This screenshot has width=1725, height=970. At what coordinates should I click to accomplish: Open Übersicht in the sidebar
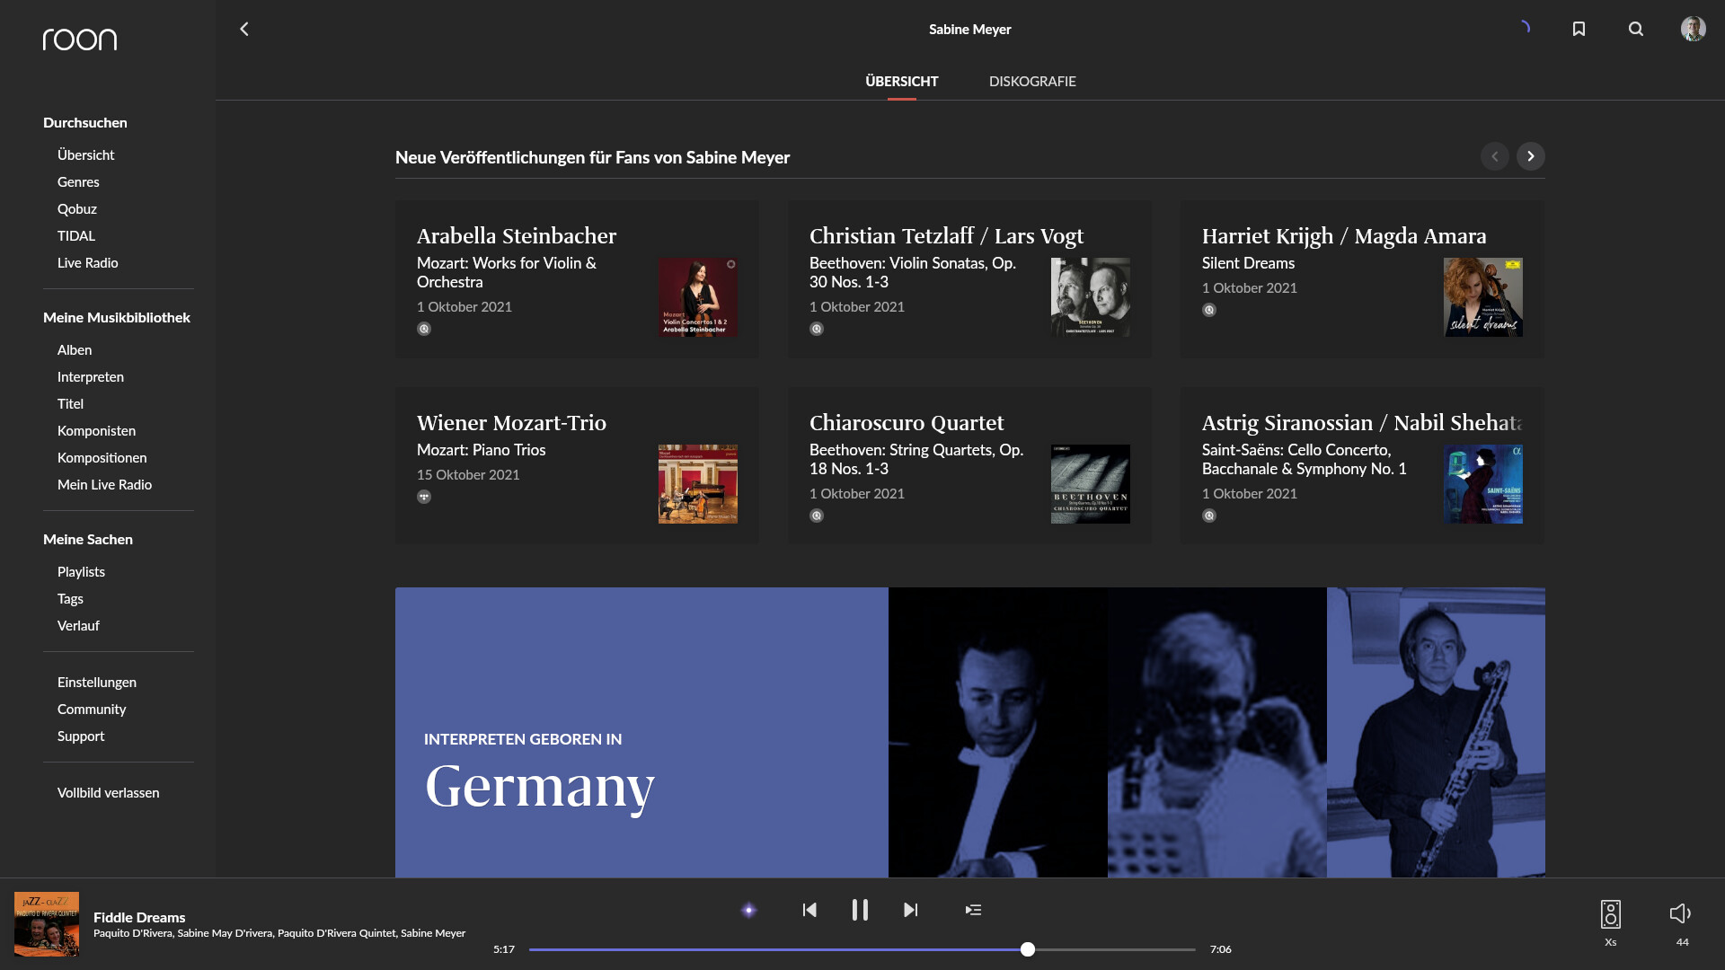tap(86, 154)
